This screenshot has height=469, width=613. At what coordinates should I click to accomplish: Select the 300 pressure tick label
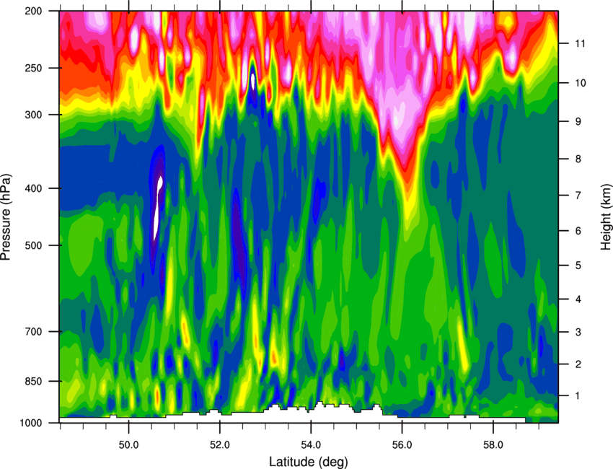pyautogui.click(x=33, y=115)
